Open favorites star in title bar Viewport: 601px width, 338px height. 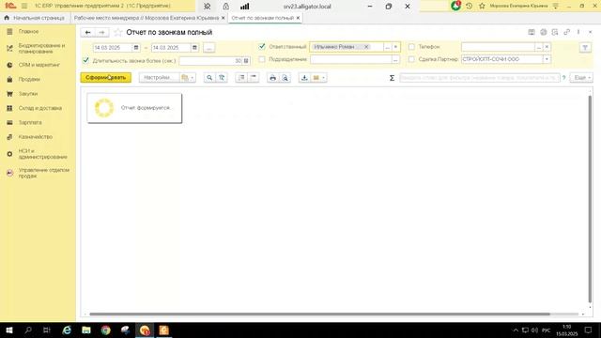482,6
